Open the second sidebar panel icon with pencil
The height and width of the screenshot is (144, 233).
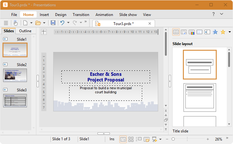click(x=184, y=32)
